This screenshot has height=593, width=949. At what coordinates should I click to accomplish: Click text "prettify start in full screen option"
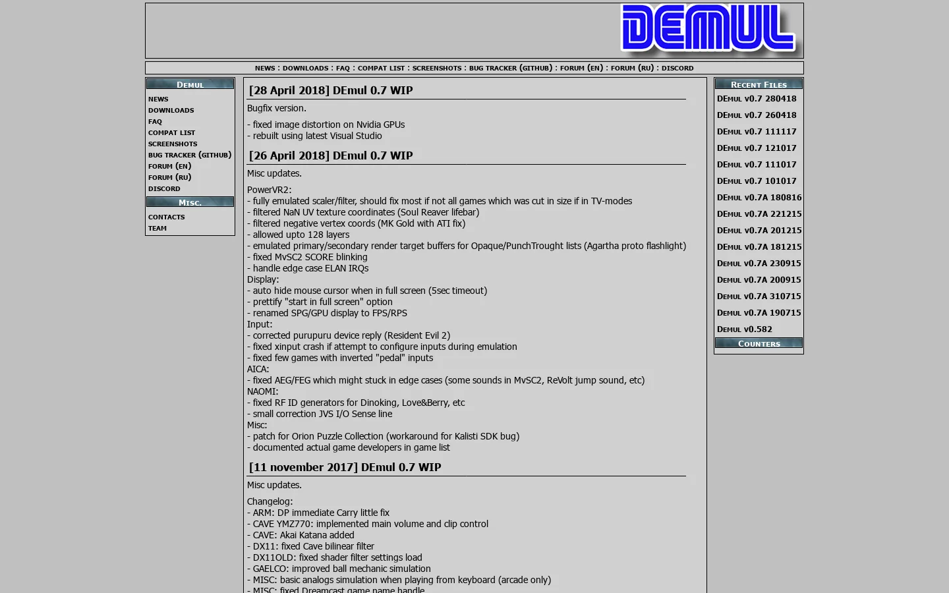click(323, 302)
